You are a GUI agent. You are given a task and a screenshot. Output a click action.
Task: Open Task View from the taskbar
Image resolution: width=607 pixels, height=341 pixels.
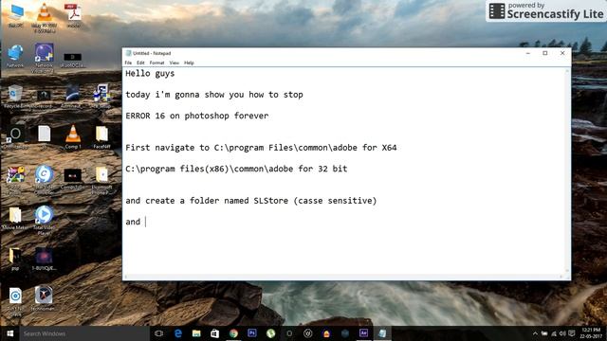(158, 333)
